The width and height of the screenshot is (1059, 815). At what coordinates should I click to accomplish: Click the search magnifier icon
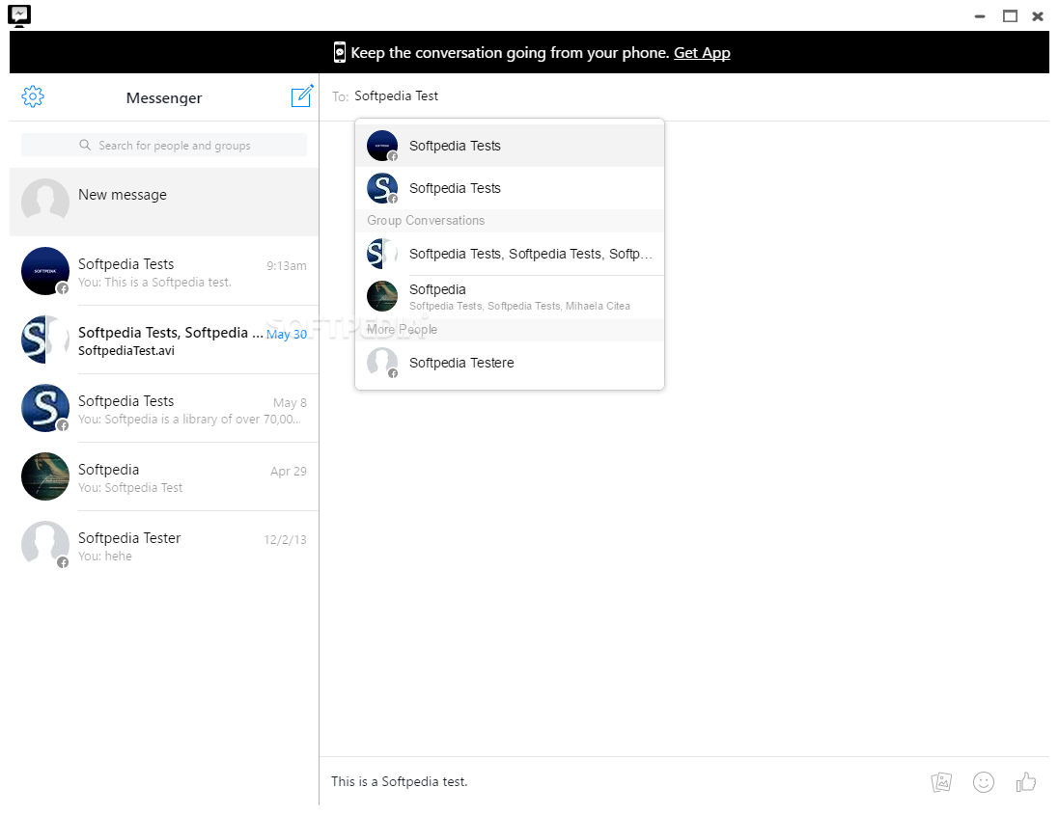[x=85, y=145]
